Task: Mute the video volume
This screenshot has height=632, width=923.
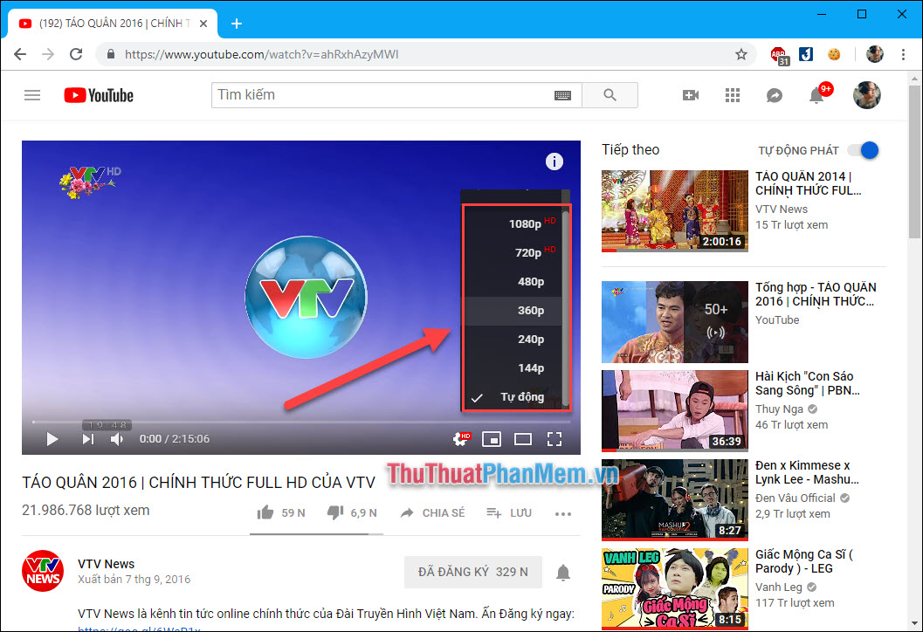Action: (x=116, y=439)
